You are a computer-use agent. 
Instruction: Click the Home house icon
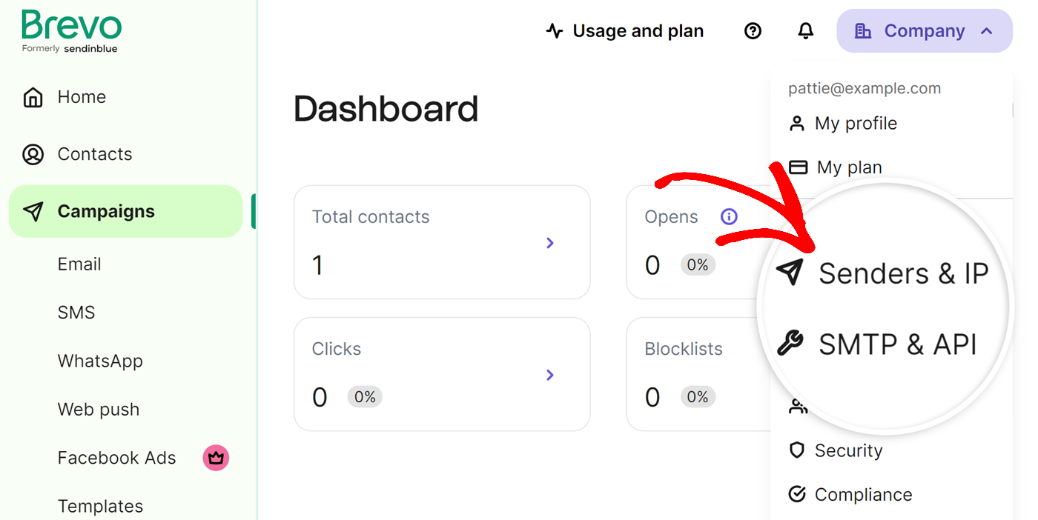[33, 97]
